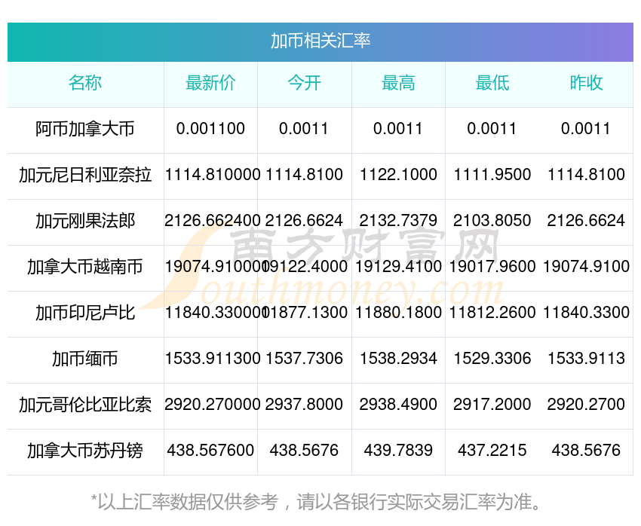Viewport: 641px width, 526px height.
Task: Click open value 11877.1300
Action: click(x=305, y=313)
